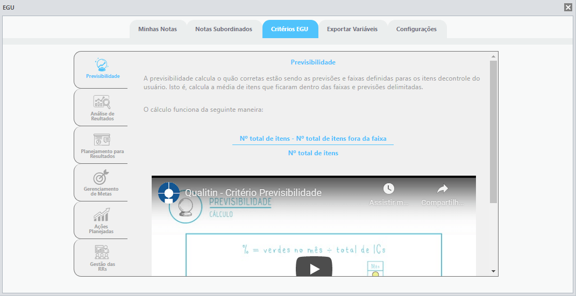This screenshot has width=576, height=296.
Task: Switch to the Minhas Notas tab
Action: [x=158, y=30]
